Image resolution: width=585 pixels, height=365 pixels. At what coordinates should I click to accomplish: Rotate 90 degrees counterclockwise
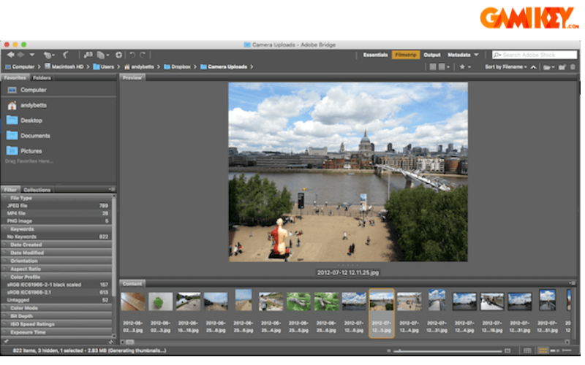[x=132, y=55]
